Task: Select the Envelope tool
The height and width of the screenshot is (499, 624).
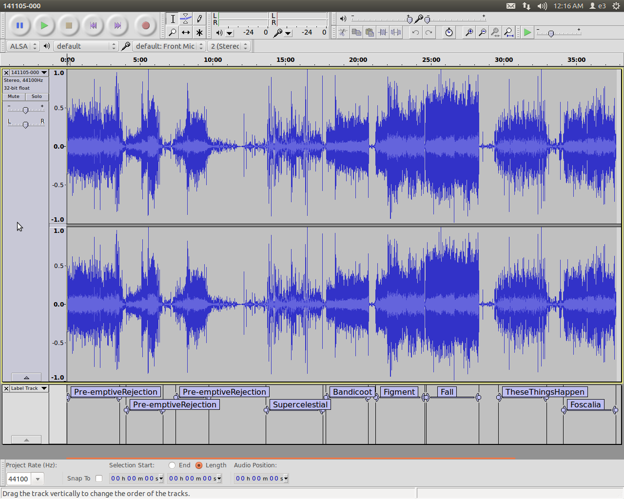Action: 186,19
